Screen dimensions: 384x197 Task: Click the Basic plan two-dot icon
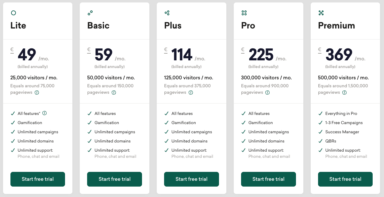pyautogui.click(x=90, y=13)
